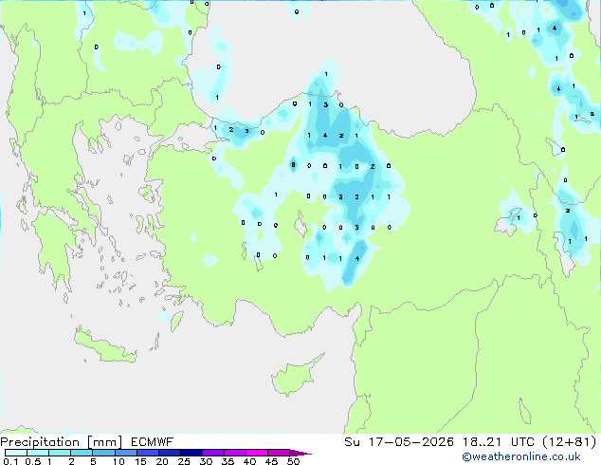Click legend scale label '0.5'
The height and width of the screenshot is (465, 601).
pos(33,461)
